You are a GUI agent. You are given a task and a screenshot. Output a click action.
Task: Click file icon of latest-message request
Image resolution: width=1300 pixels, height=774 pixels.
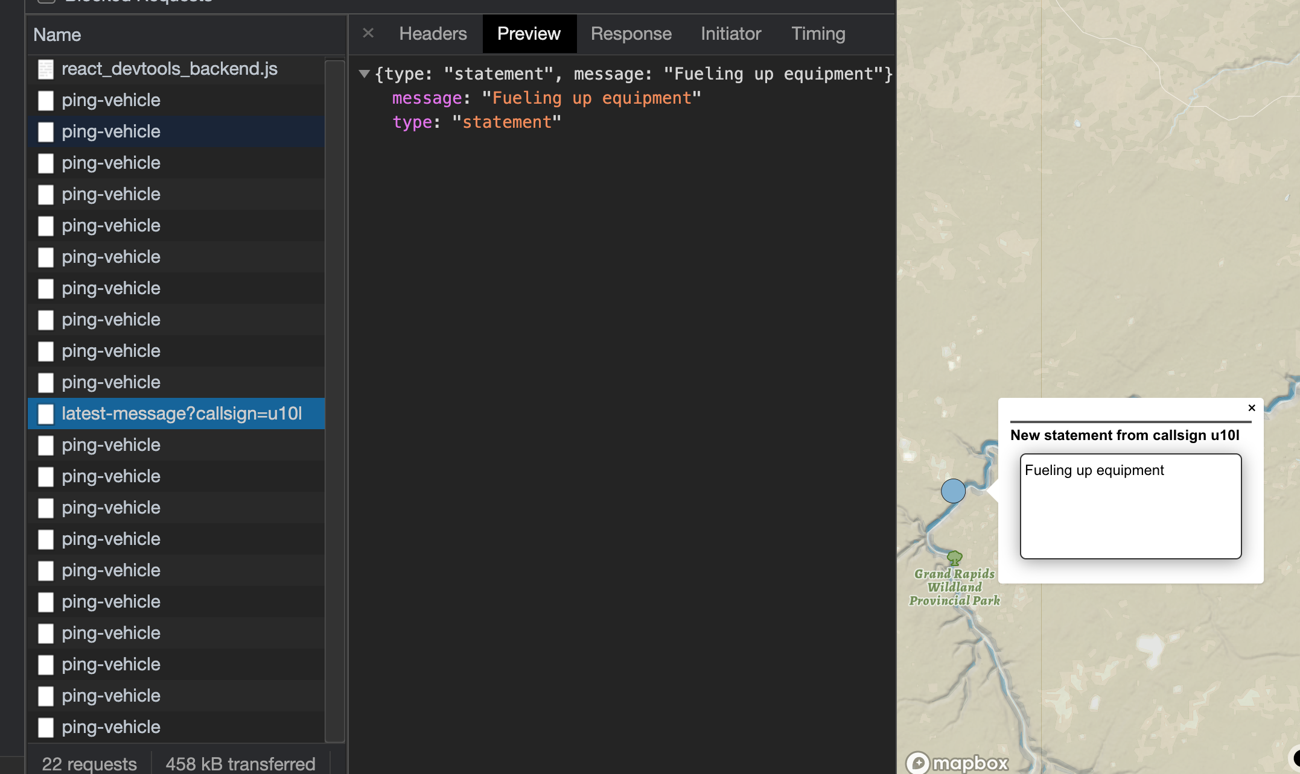46,414
